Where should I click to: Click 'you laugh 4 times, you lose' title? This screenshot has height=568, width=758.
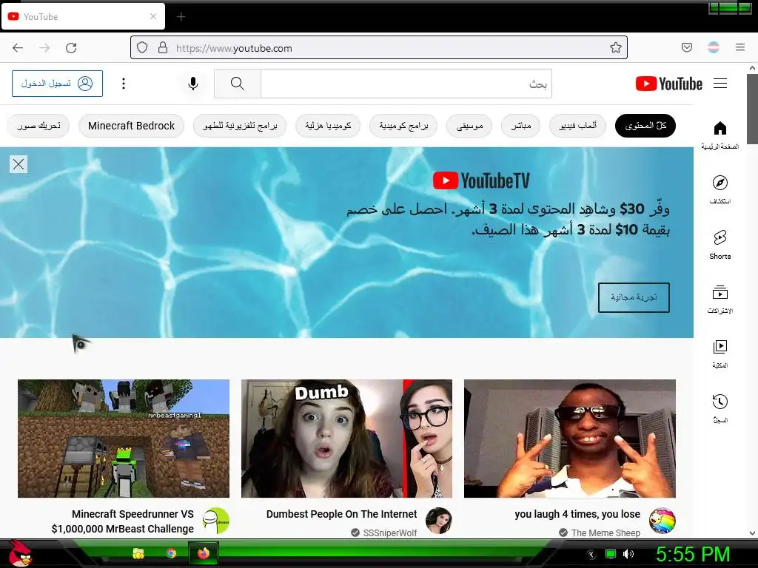[x=577, y=514]
